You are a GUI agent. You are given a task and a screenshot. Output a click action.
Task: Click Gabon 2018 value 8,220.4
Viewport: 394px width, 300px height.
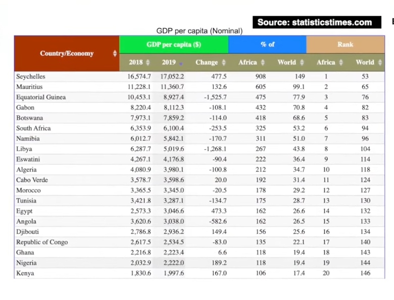click(x=141, y=107)
